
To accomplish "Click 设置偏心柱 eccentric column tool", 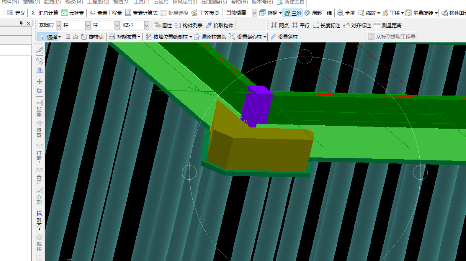I will [x=246, y=37].
